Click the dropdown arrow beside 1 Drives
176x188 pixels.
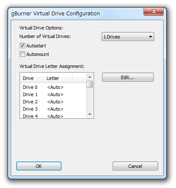click(x=150, y=37)
